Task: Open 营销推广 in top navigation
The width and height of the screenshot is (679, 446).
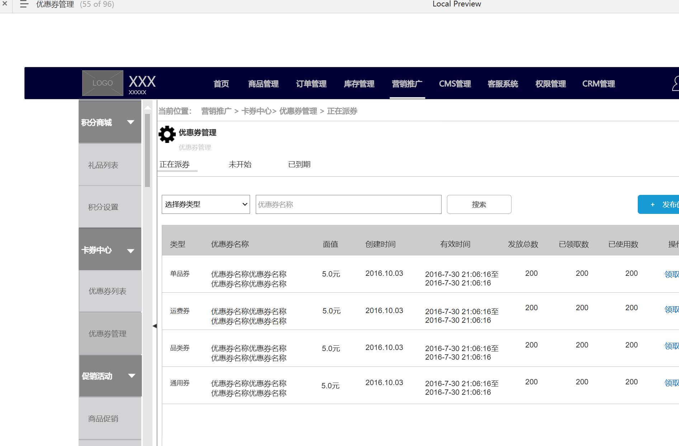Action: point(407,84)
